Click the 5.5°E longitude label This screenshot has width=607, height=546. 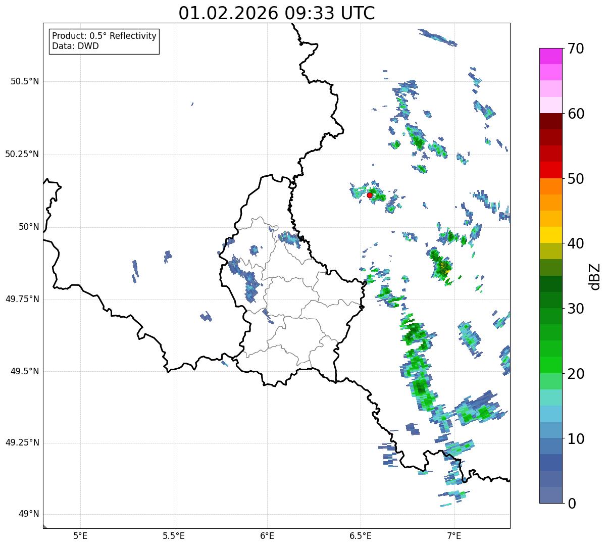point(174,535)
